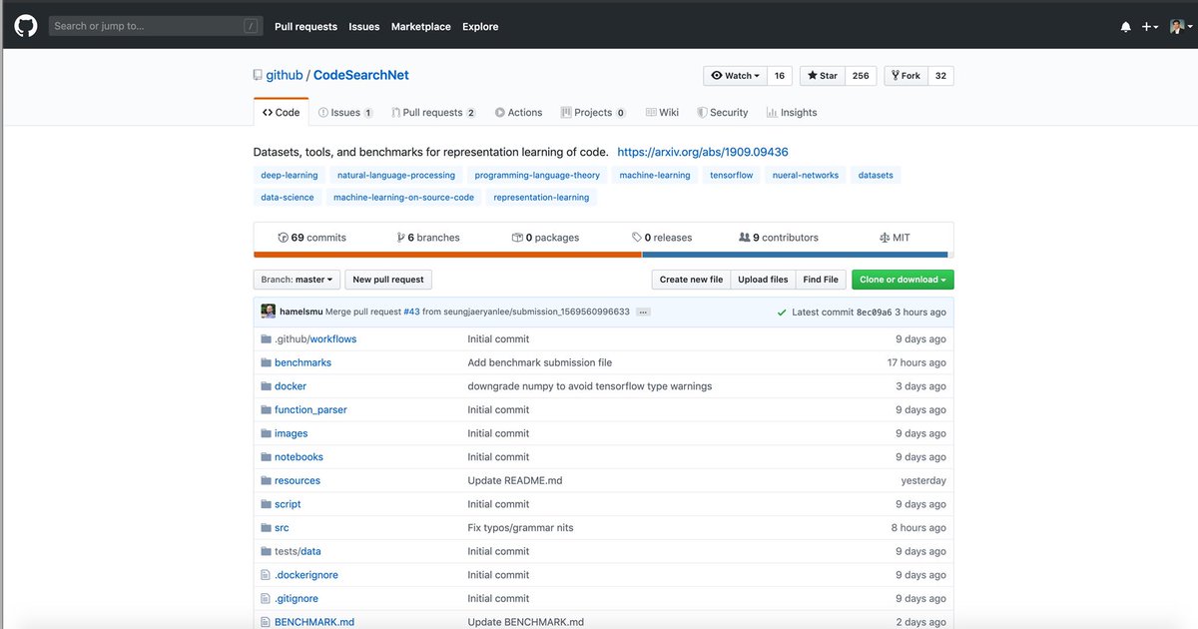Open the Security tab
The width and height of the screenshot is (1198, 629).
[x=723, y=113]
